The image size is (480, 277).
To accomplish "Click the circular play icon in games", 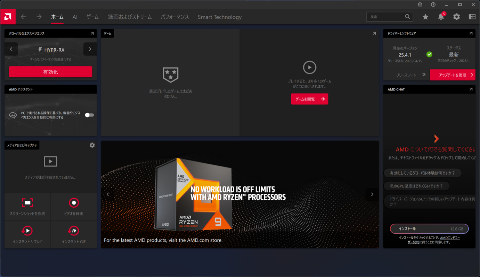I will coord(309,67).
